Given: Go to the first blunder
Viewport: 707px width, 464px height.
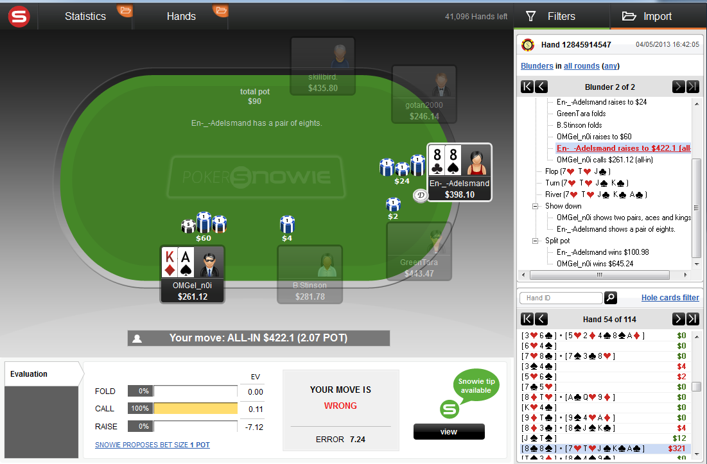Looking at the screenshot, I should [x=527, y=87].
